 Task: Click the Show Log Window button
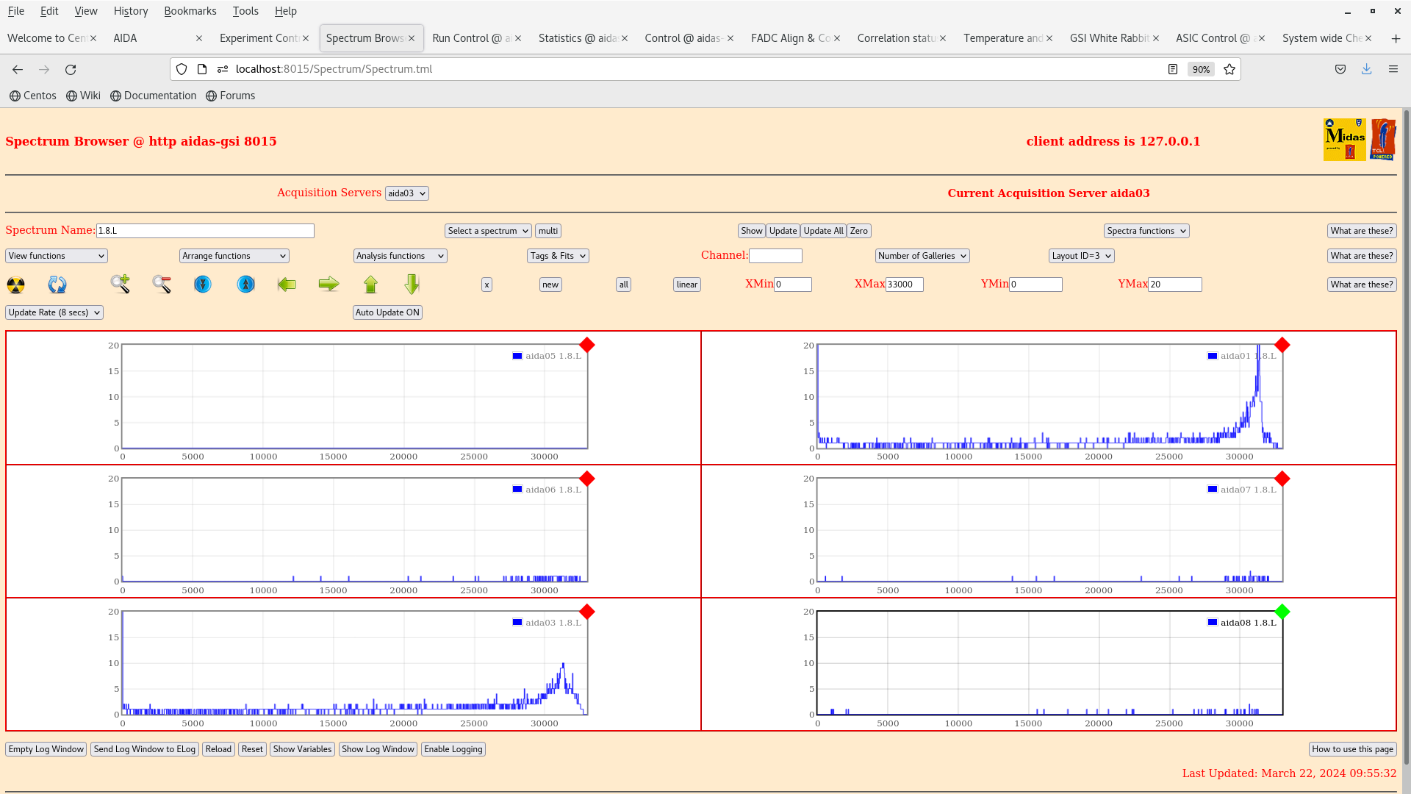coord(378,749)
